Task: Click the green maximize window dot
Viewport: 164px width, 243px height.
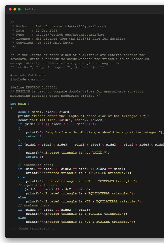Action: click(19, 9)
